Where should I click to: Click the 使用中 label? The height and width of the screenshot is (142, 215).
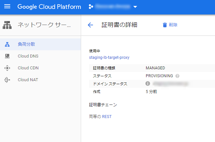[x=95, y=51]
